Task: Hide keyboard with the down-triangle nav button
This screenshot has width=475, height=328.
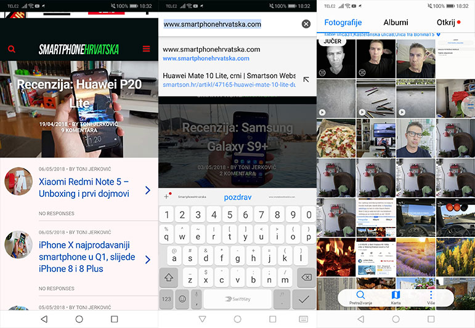Action: pos(202,319)
